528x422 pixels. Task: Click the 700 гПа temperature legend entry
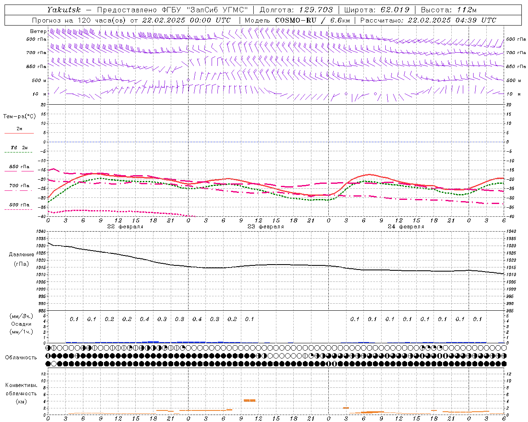pos(19,186)
